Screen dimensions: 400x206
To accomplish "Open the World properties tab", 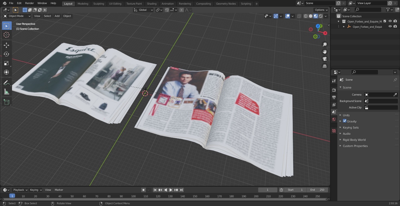I will point(334,120).
